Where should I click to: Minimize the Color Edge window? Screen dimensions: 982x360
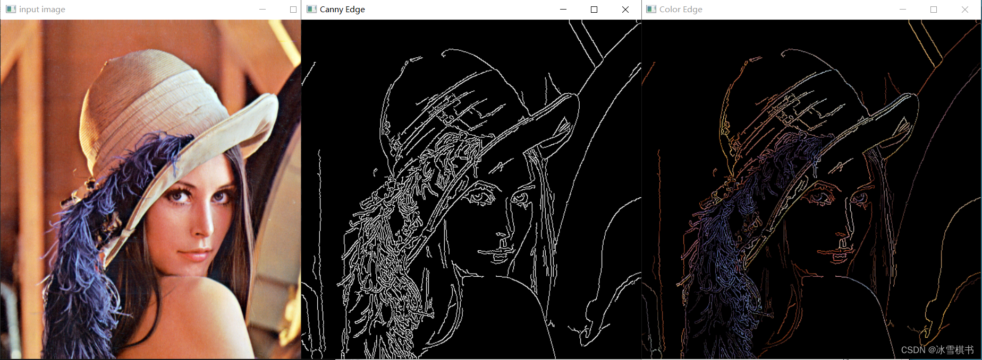coord(903,10)
